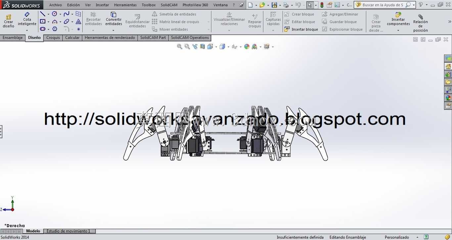Viewport: 452px width, 240px height.
Task: Open the PhotoView 360 menu
Action: [195, 5]
